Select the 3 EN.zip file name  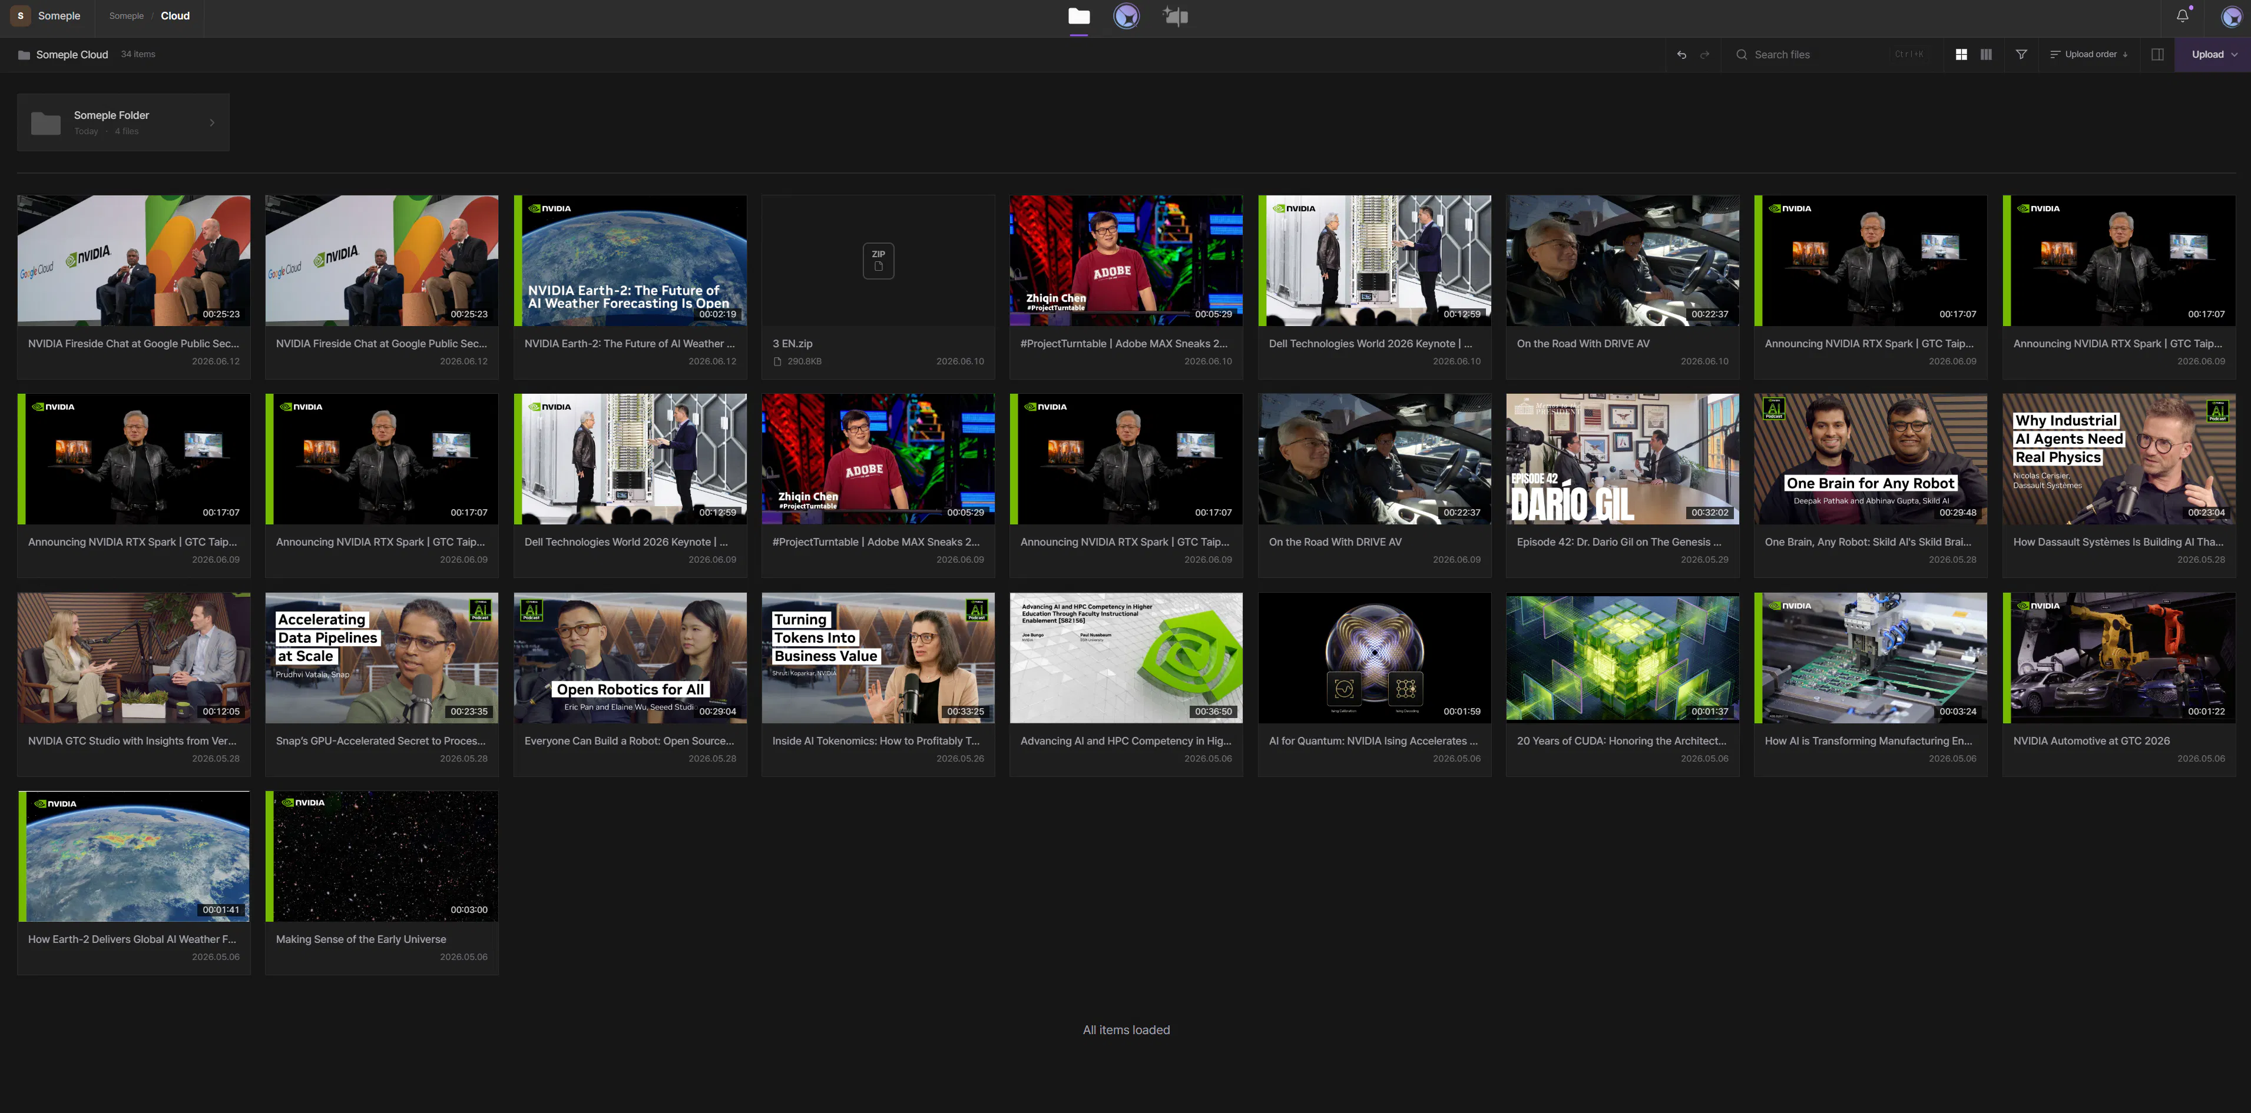(793, 343)
